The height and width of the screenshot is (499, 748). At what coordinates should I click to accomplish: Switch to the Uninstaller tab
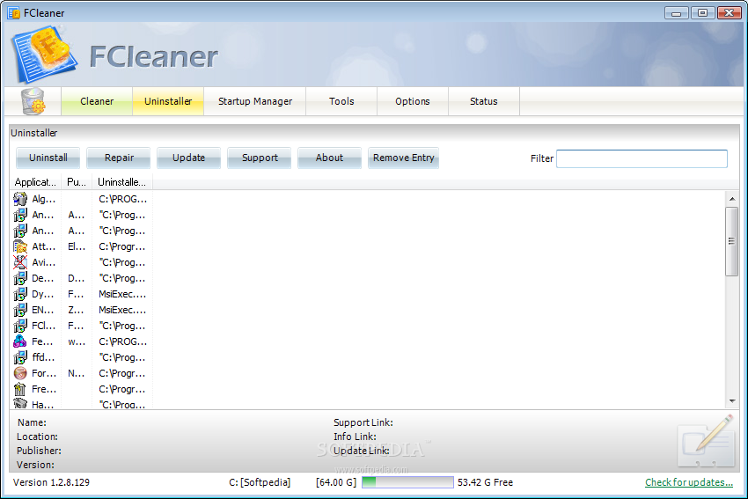(168, 101)
